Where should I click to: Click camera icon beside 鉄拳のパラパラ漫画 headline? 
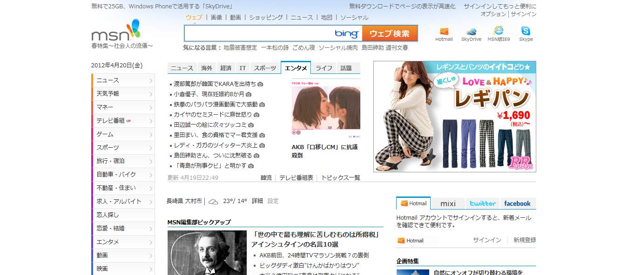point(262,105)
